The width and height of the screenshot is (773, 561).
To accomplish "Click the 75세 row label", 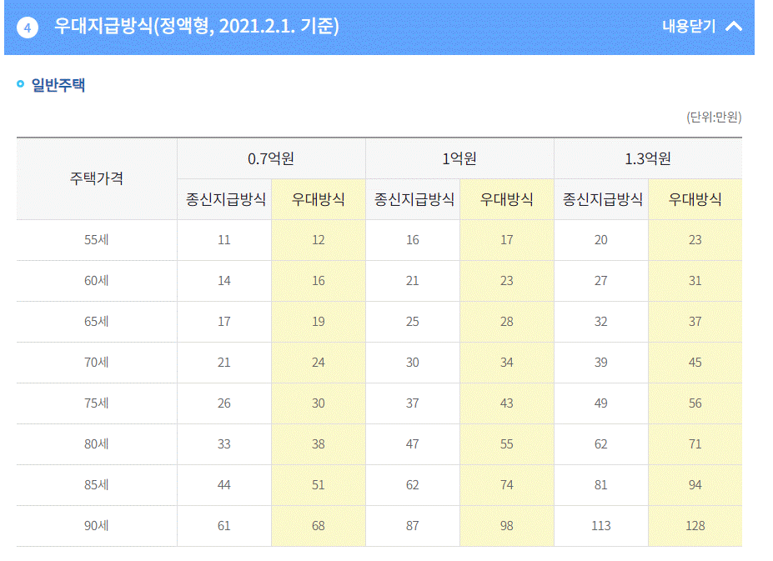I will [x=97, y=403].
